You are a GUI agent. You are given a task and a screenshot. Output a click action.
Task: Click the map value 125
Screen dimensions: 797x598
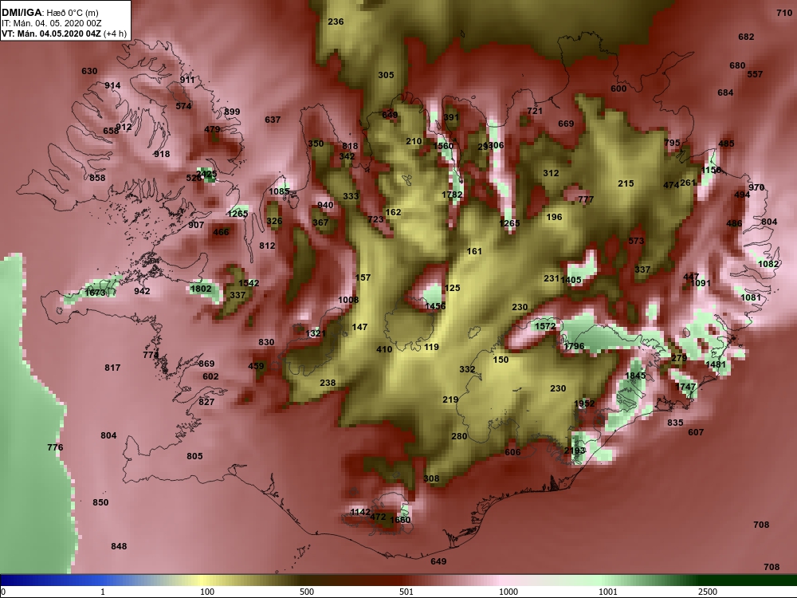[x=452, y=288]
